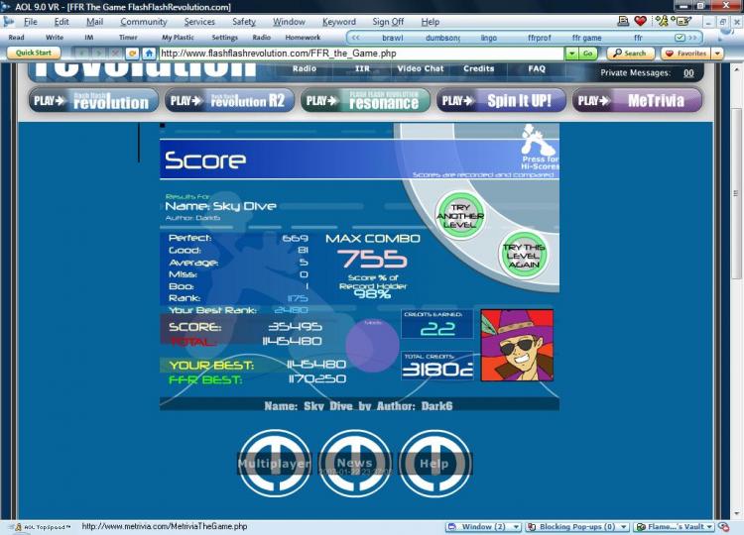Open the Keyword menu

click(x=339, y=22)
